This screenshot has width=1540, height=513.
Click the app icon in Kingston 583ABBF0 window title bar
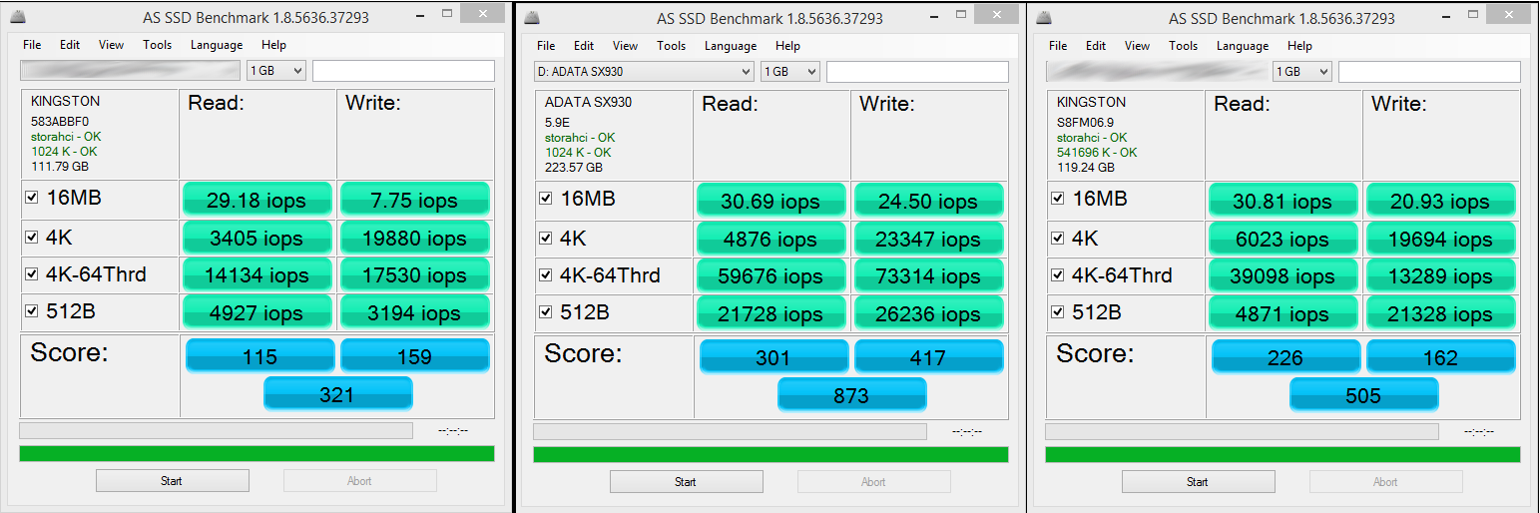[19, 17]
